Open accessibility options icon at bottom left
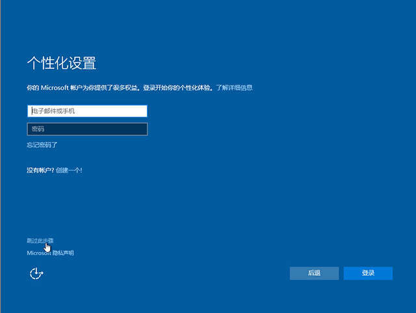Screen dimensions: 416x313 [36, 273]
